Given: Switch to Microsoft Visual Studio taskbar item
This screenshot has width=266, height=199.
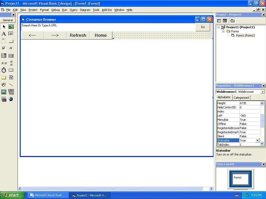Looking at the screenshot, I should [x=48, y=195].
